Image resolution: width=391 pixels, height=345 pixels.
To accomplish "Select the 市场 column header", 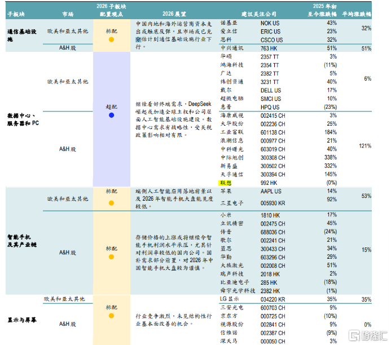I will pos(68,14).
